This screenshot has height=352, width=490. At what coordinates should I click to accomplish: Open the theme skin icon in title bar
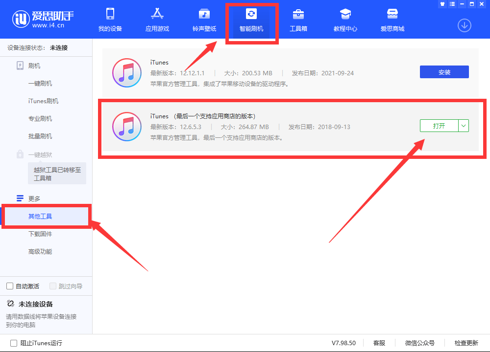click(x=442, y=4)
